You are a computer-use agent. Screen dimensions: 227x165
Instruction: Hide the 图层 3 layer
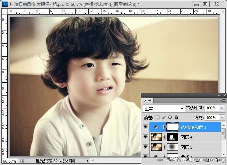click(145, 147)
